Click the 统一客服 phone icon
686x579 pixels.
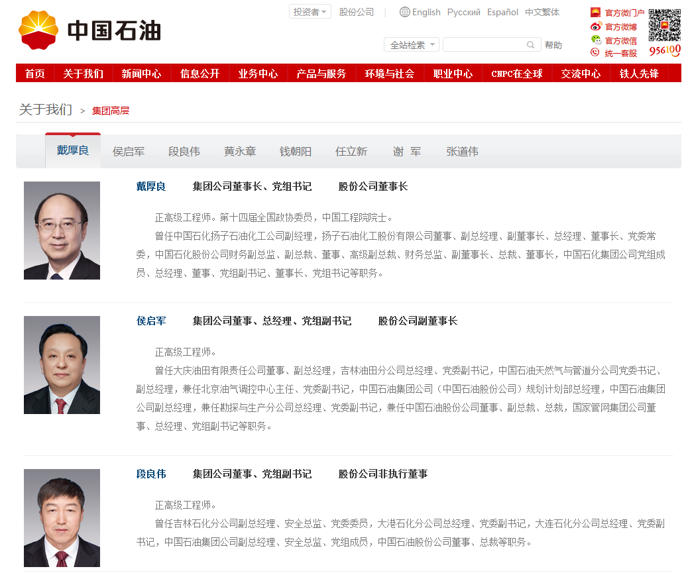coord(595,52)
